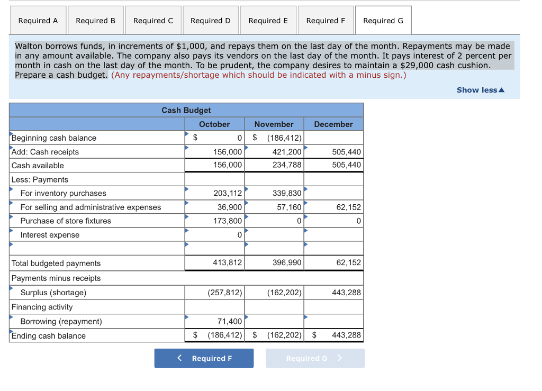Edit October cash receipts value 156,000
The height and width of the screenshot is (391, 542).
coord(215,152)
